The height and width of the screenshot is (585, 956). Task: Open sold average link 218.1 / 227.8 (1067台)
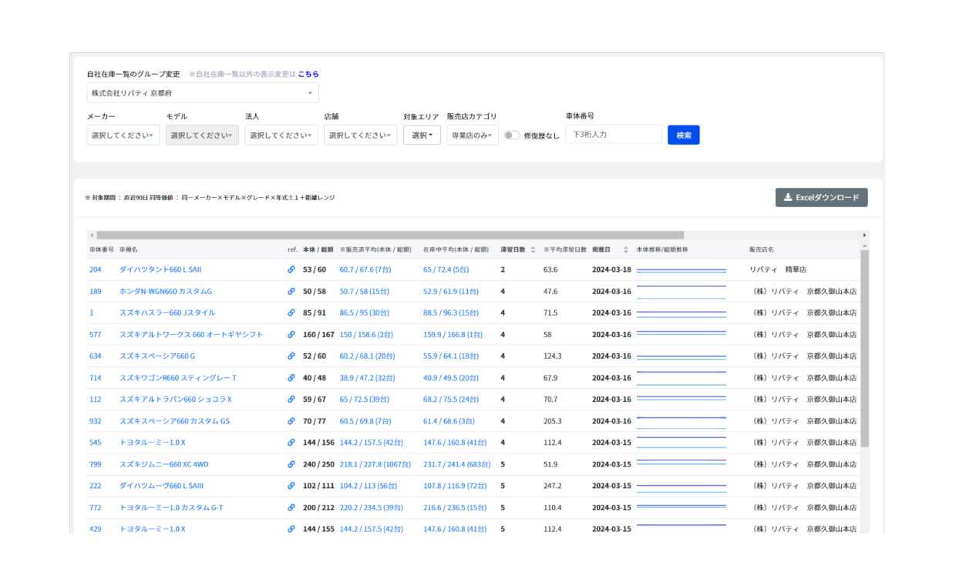(x=375, y=464)
